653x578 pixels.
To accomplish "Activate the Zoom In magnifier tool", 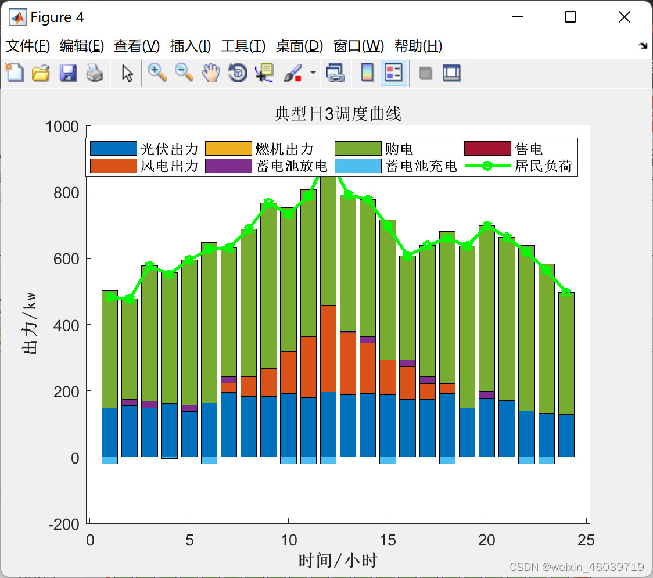I will coord(157,73).
